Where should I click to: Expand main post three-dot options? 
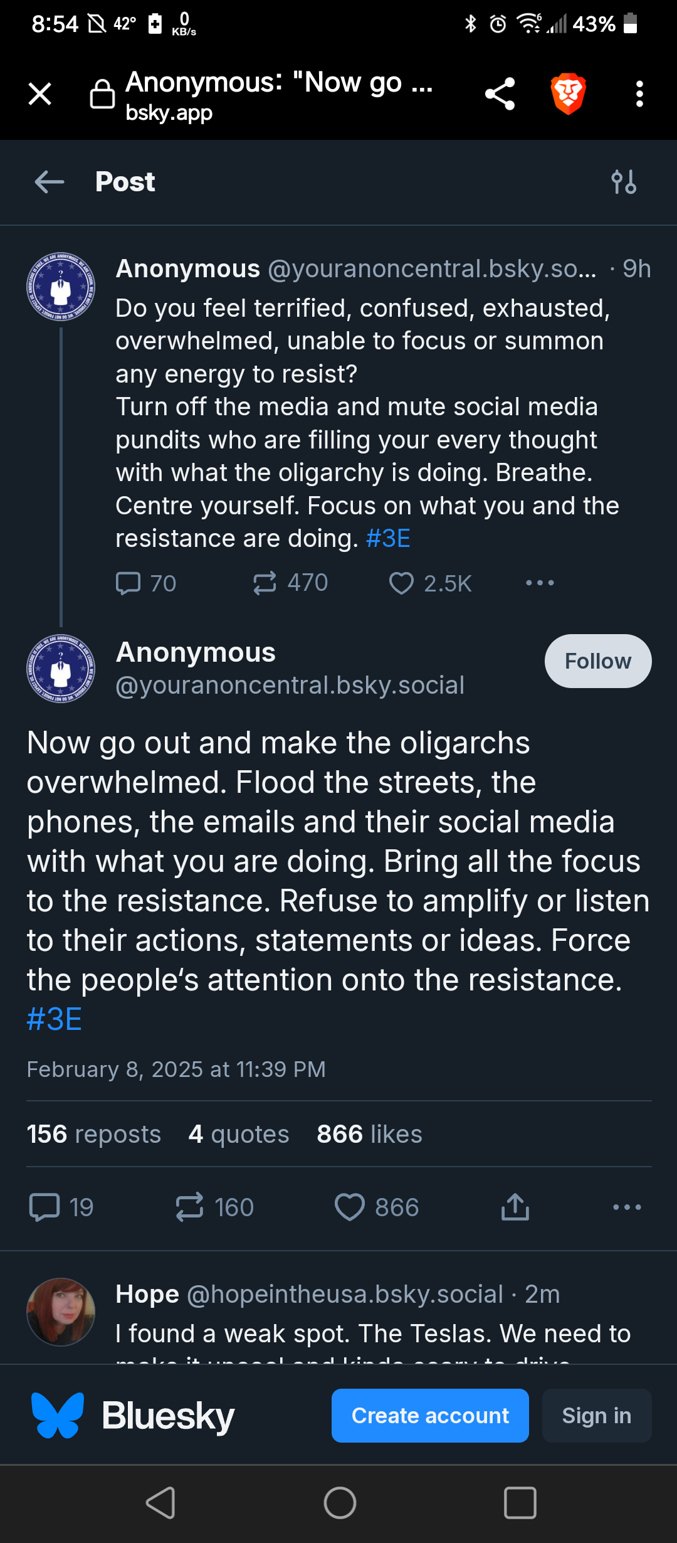point(627,1207)
